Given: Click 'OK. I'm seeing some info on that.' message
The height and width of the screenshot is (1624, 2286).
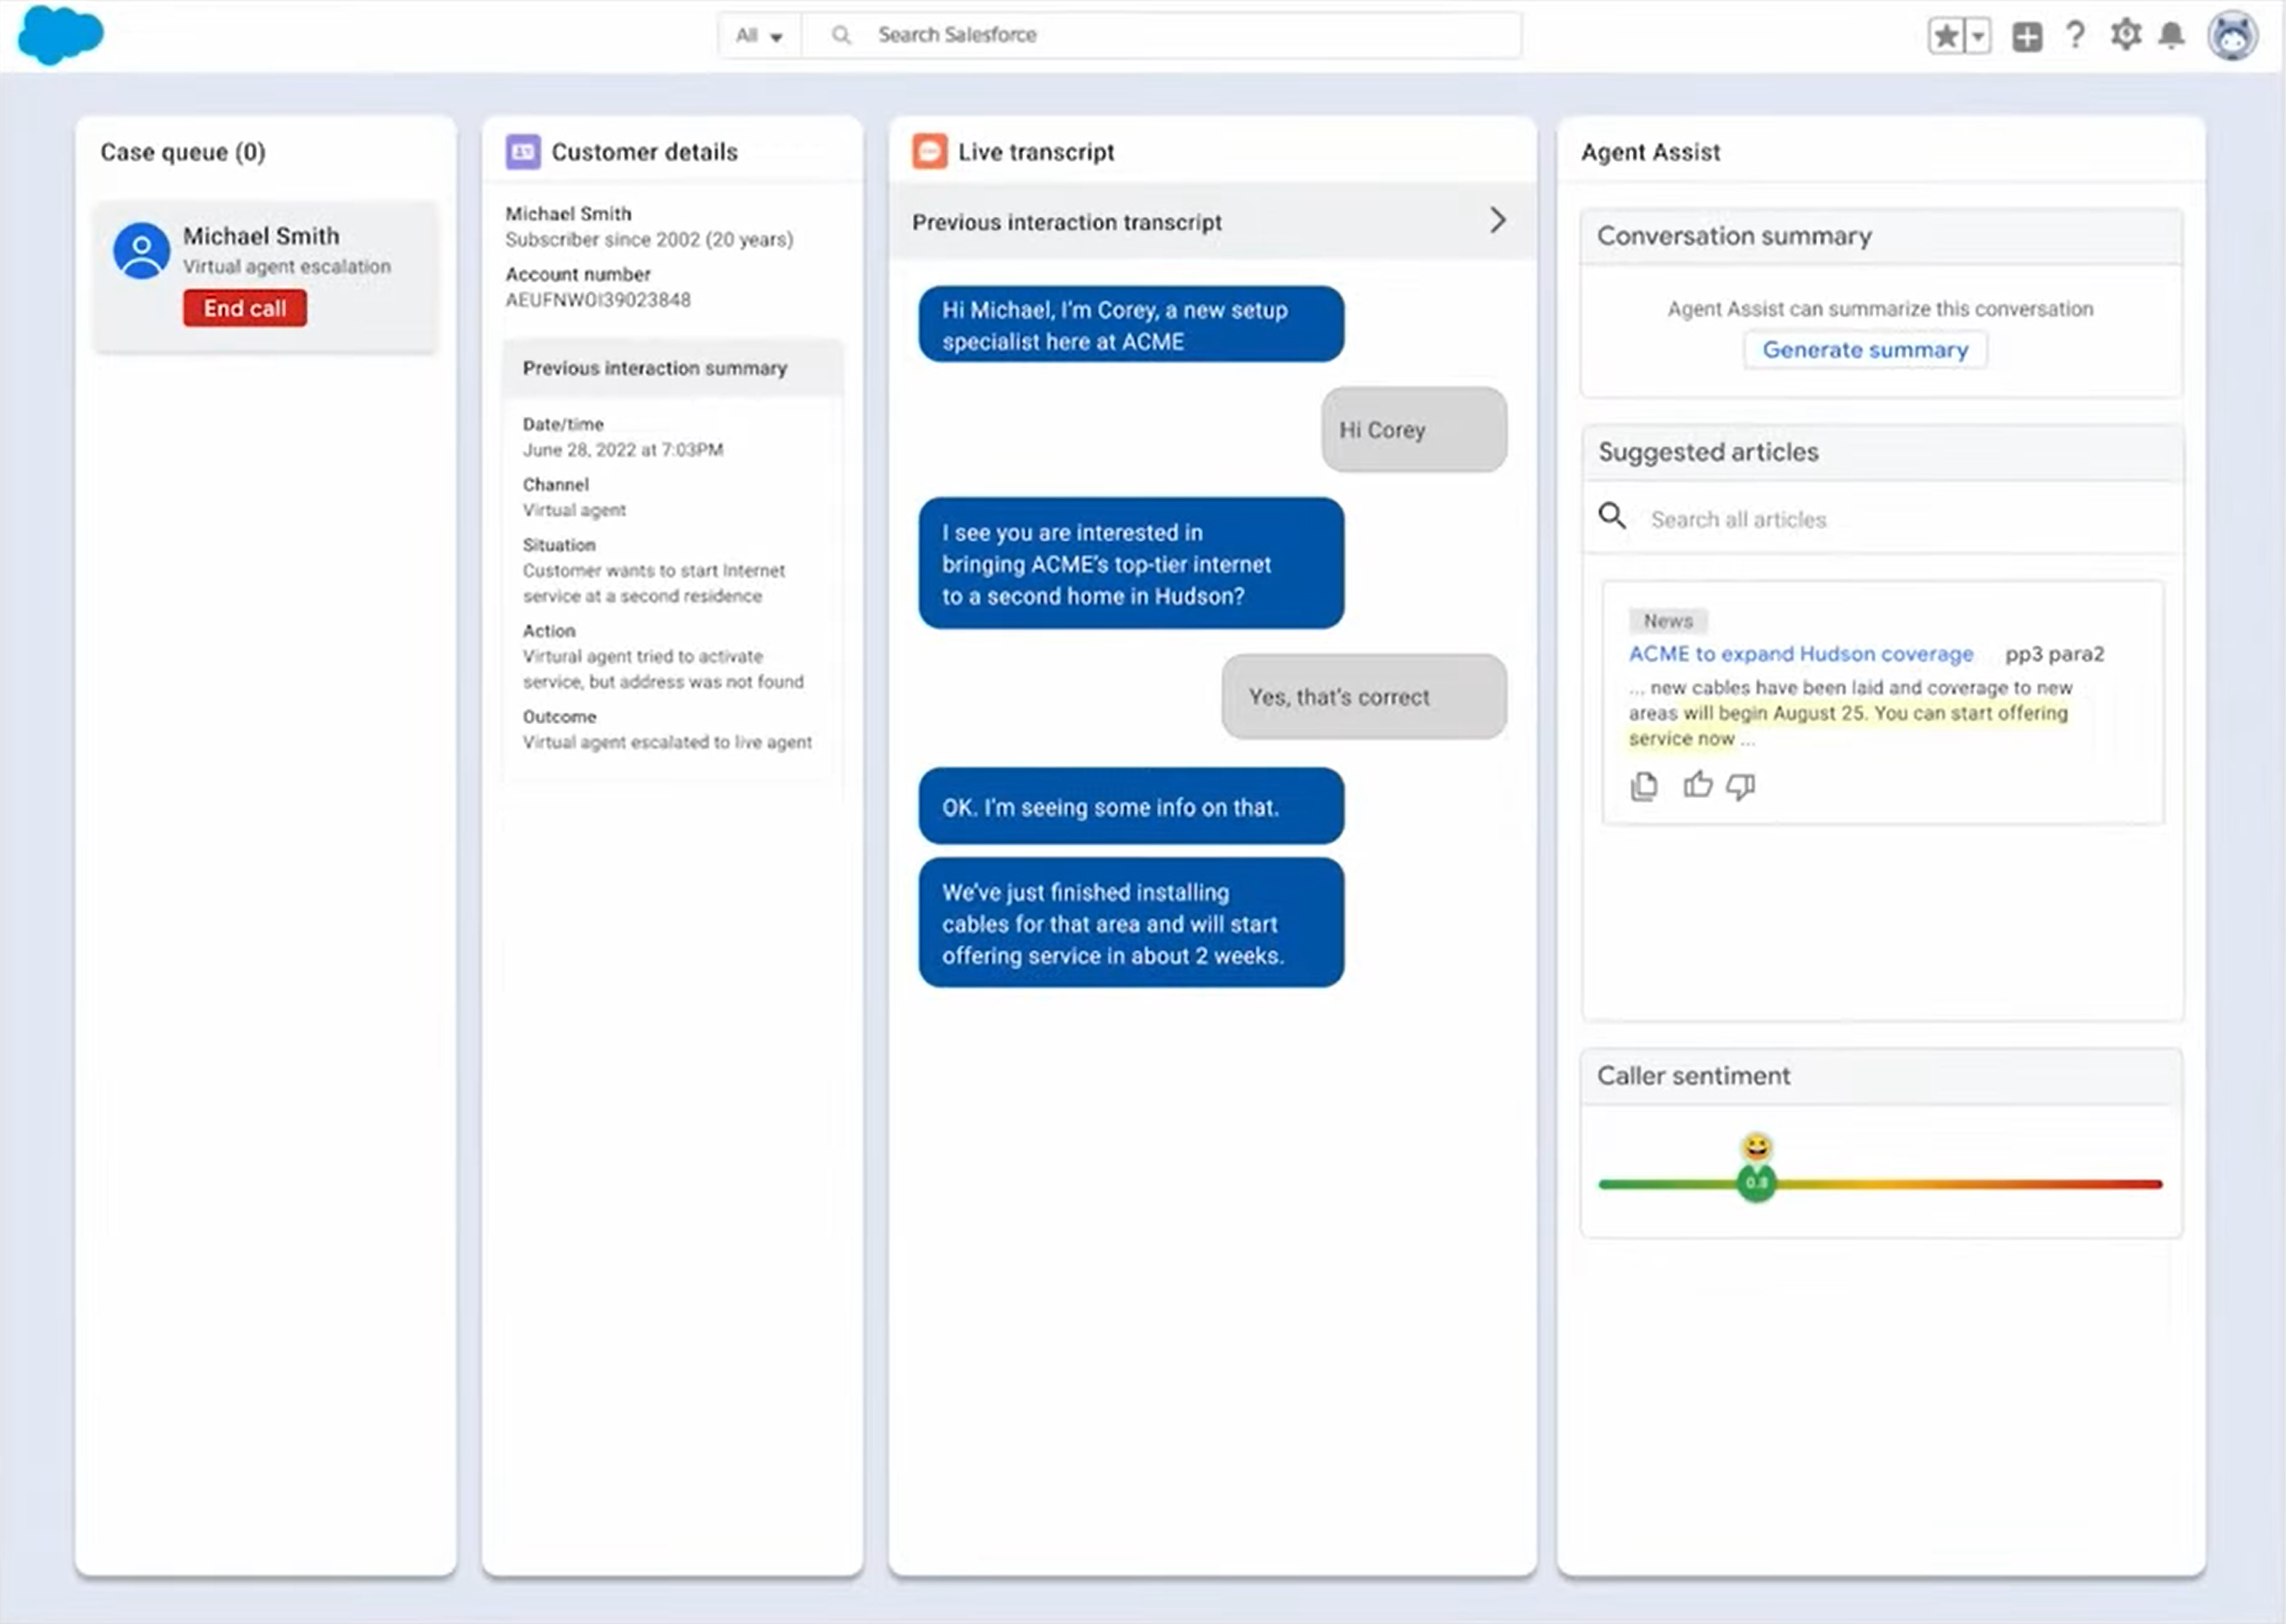Looking at the screenshot, I should pos(1131,807).
